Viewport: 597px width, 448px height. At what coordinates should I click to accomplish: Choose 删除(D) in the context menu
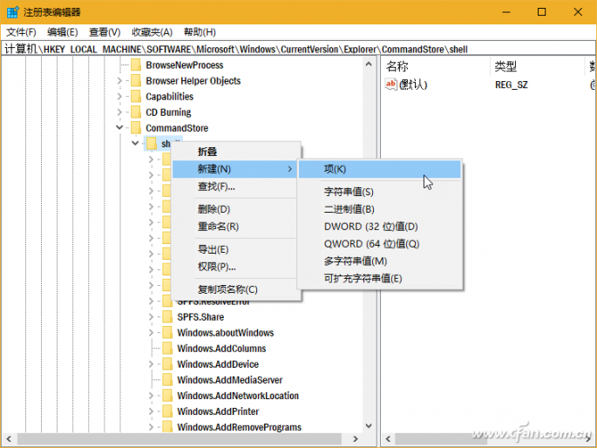[x=235, y=209]
